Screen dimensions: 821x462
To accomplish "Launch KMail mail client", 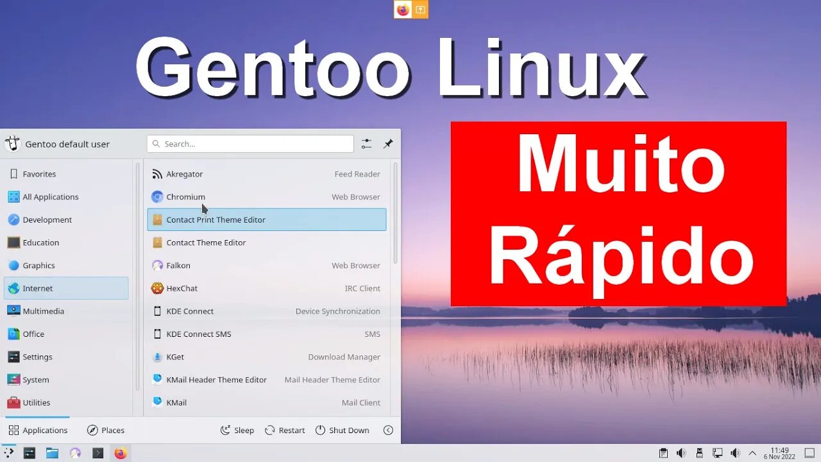I will [267, 403].
